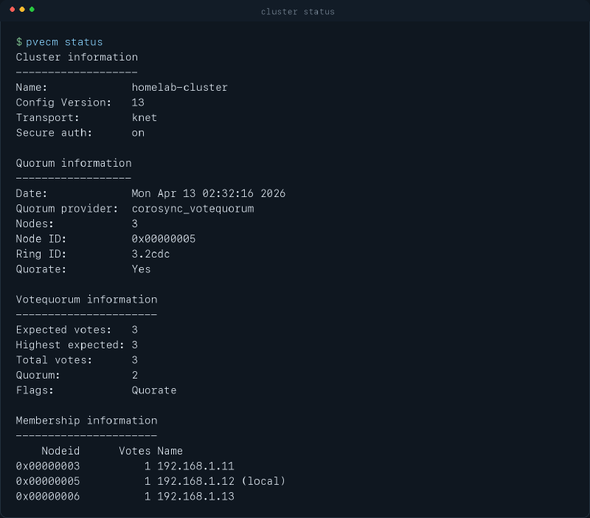Click node id '0x00000003' in membership table
Image resolution: width=590 pixels, height=518 pixels.
48,466
